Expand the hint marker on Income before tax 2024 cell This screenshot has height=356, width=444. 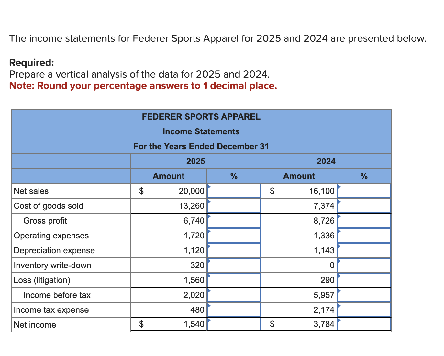(x=339, y=291)
